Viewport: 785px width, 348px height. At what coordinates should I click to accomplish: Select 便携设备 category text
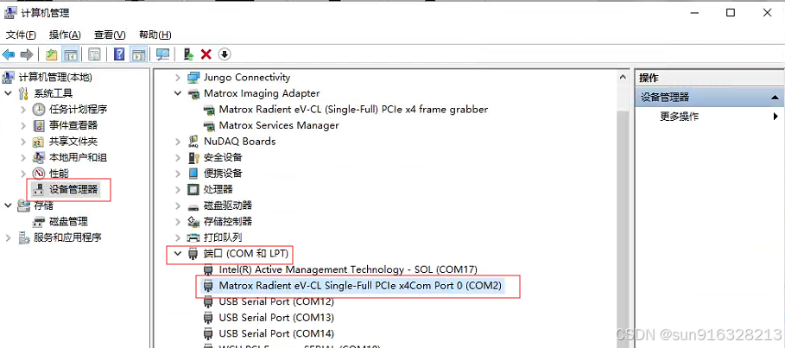pos(223,174)
